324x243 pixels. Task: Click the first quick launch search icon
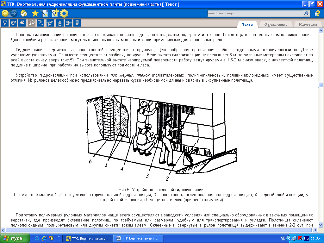pyautogui.click(x=37, y=238)
